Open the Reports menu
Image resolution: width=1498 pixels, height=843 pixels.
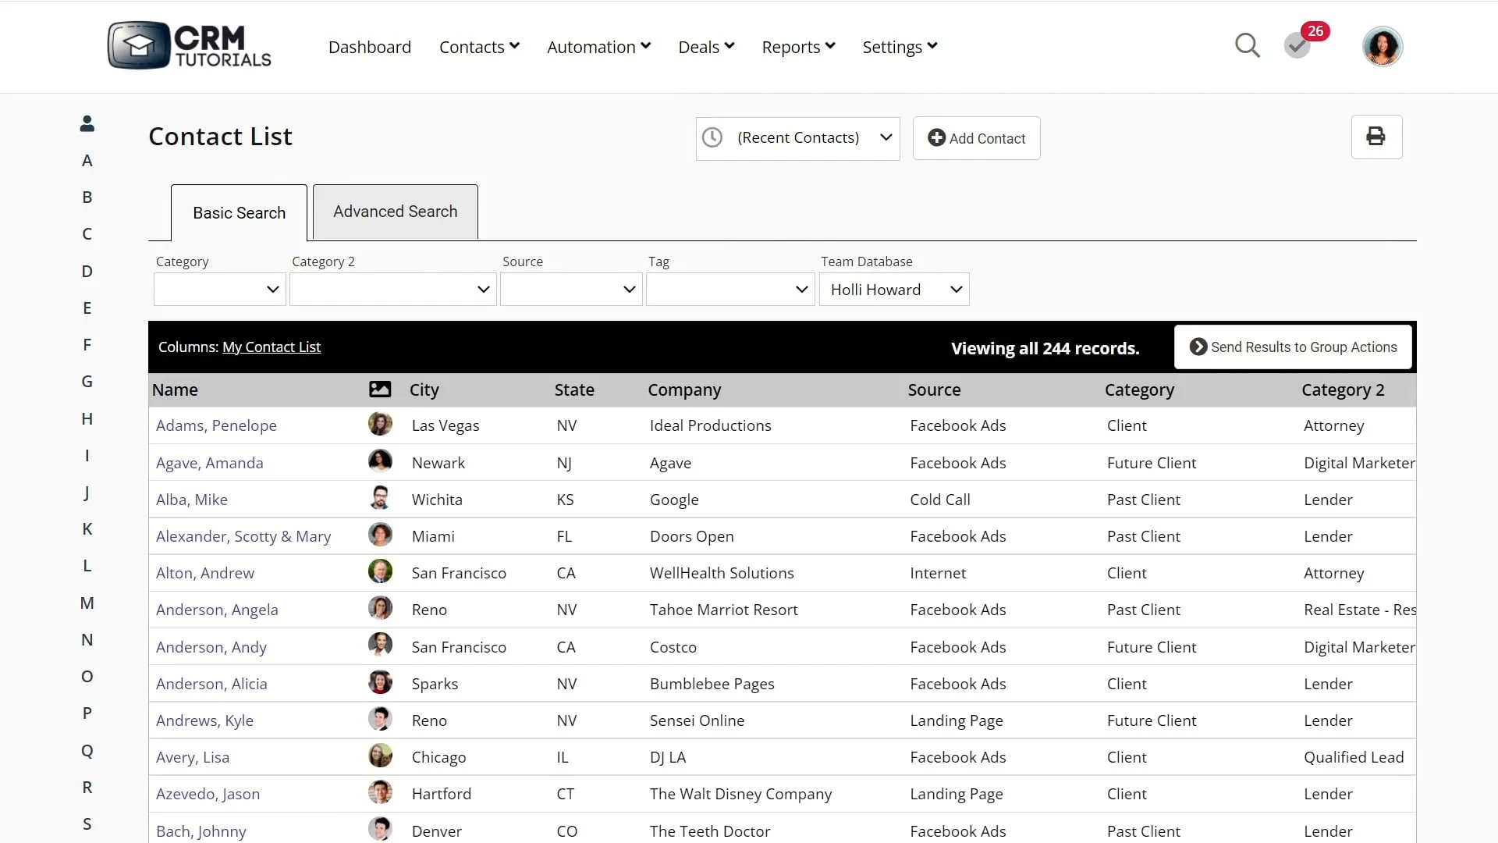[798, 47]
